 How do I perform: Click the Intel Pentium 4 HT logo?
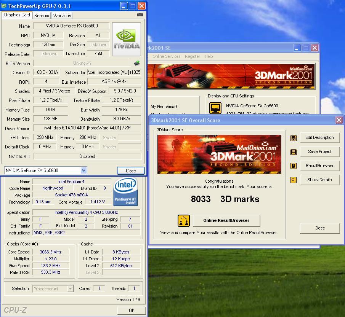[x=126, y=192]
